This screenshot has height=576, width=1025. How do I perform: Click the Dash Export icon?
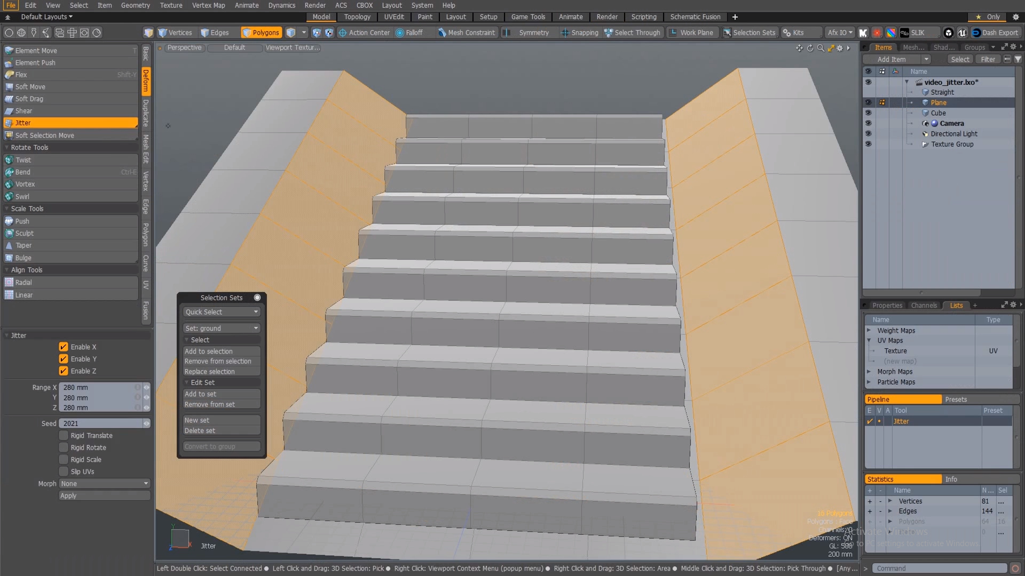tap(996, 33)
